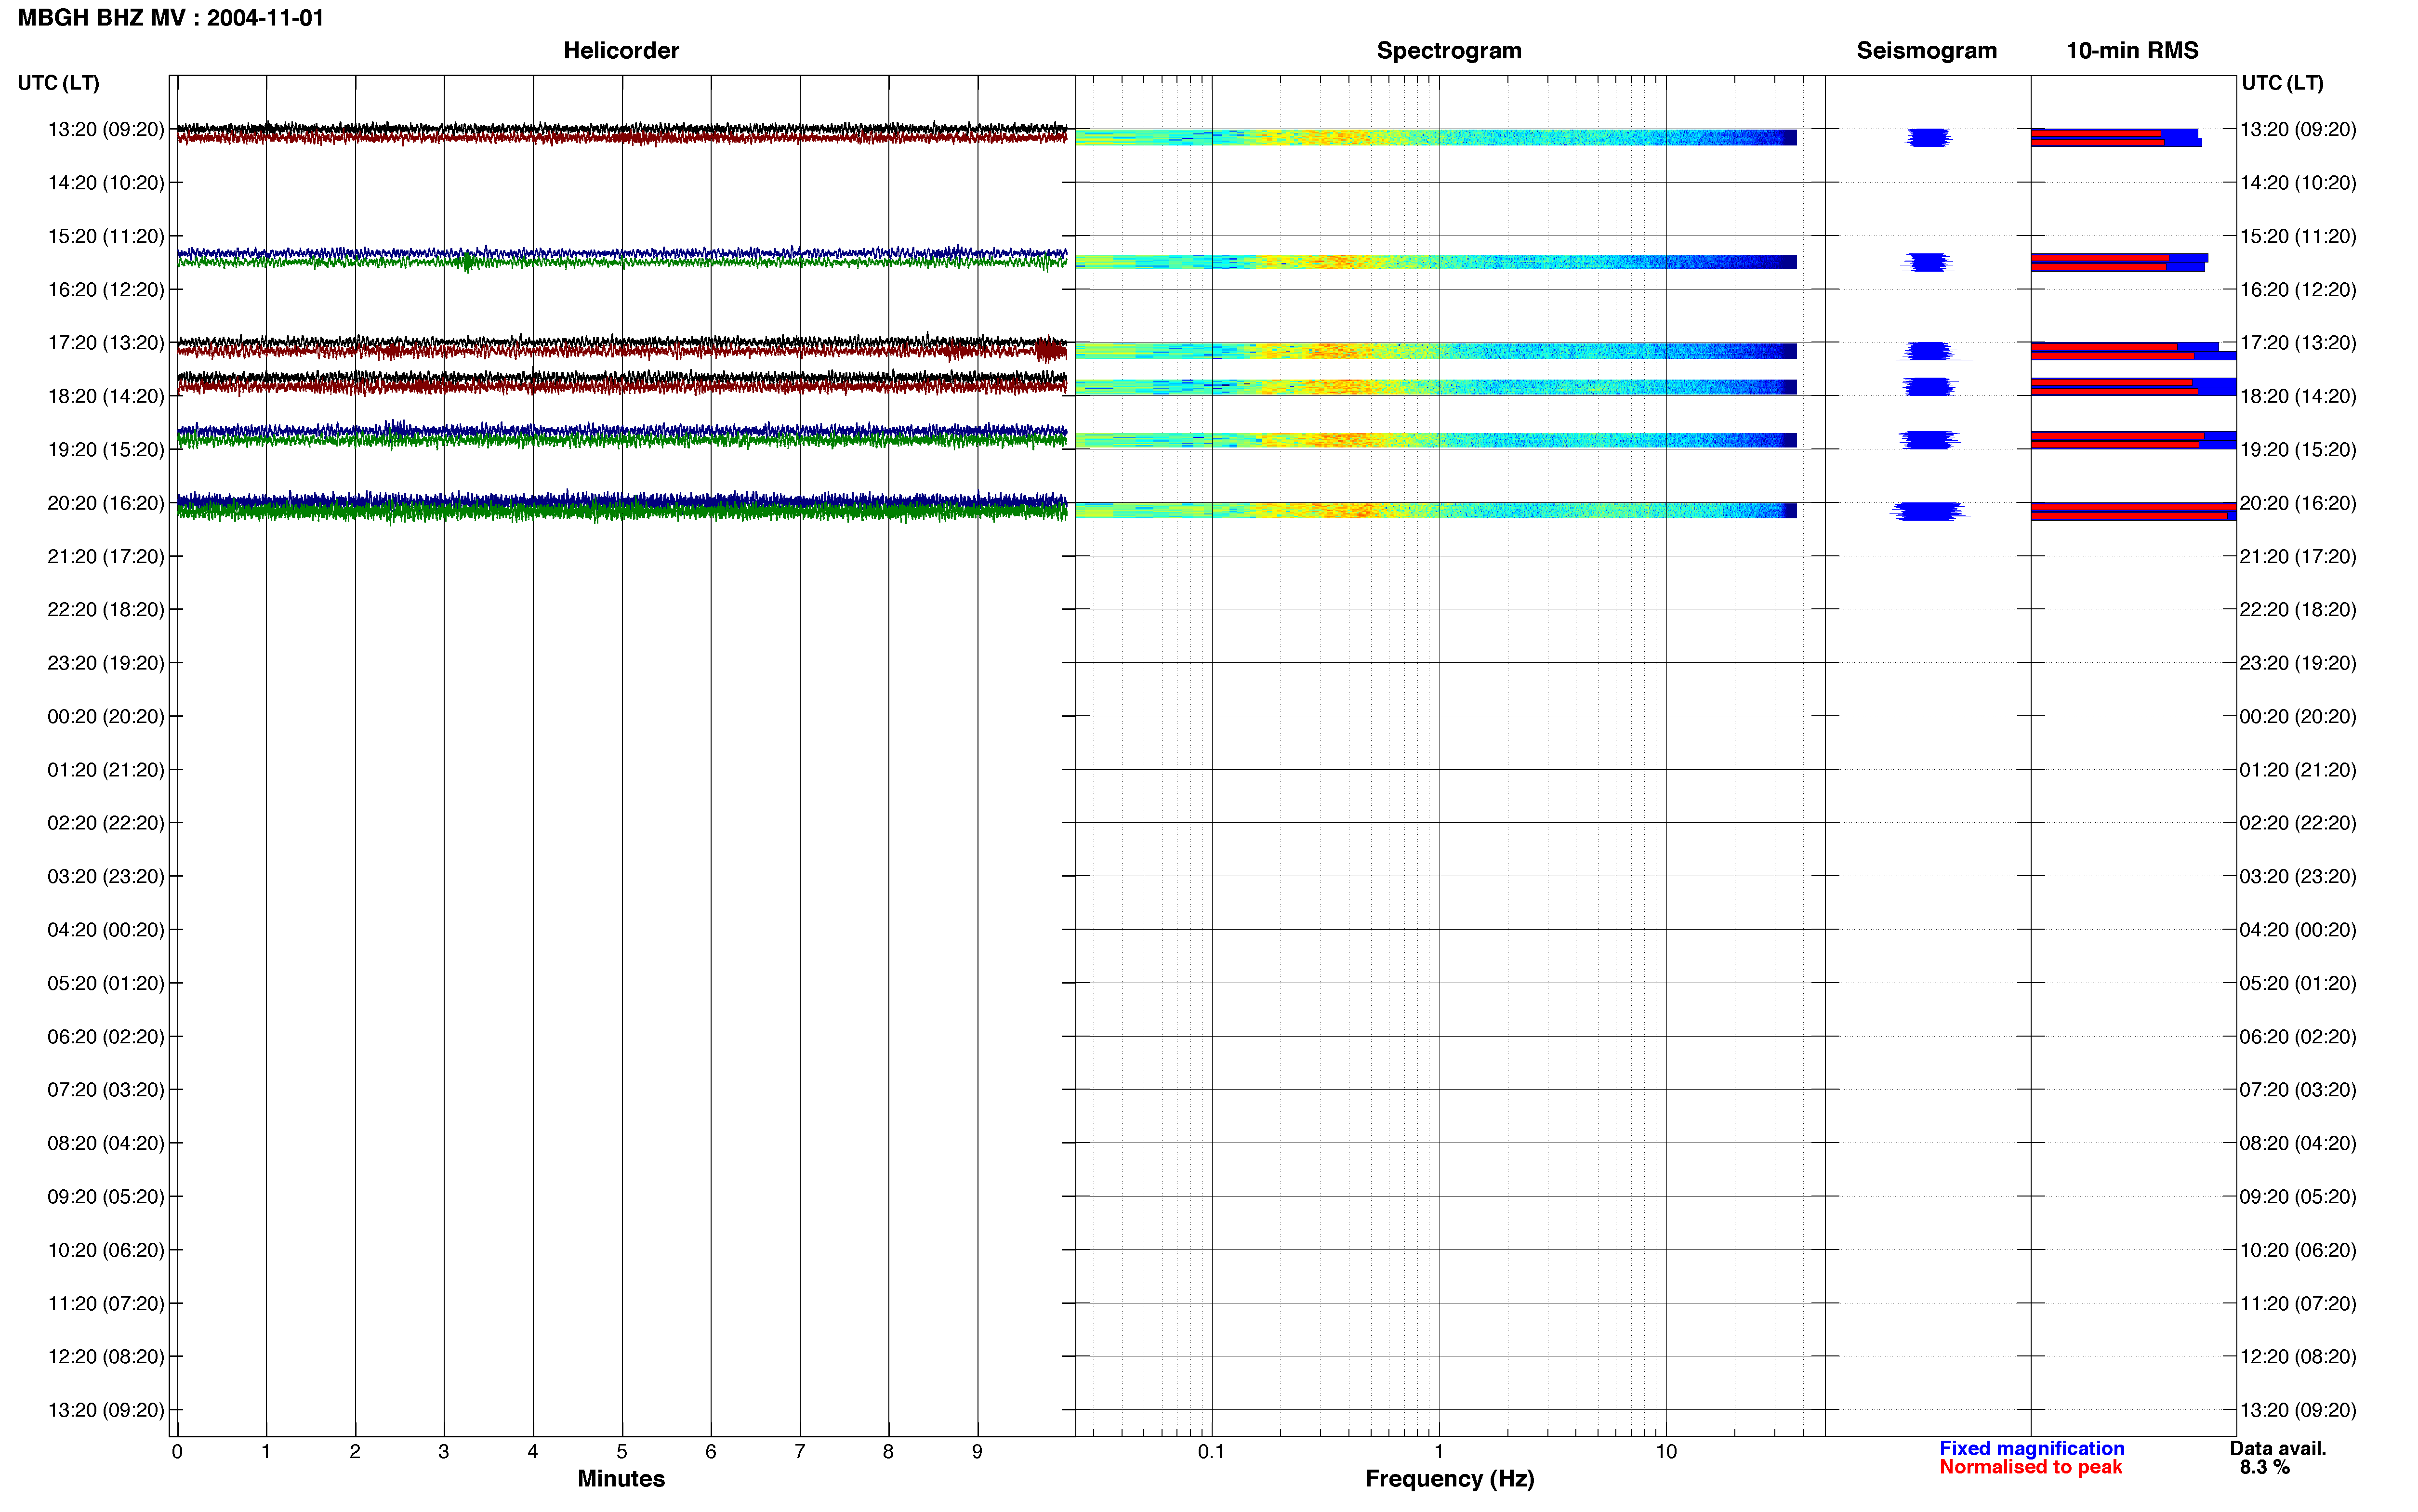Click the spectrogram strip at 20:20 UTC
The image size is (2418, 1512).
[x=1436, y=510]
